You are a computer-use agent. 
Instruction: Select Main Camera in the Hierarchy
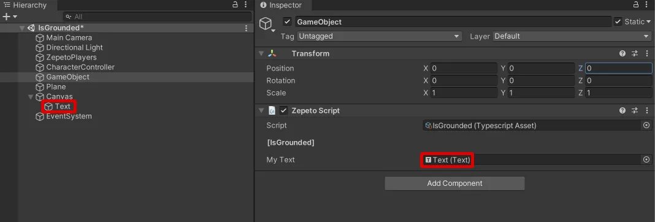tap(69, 37)
